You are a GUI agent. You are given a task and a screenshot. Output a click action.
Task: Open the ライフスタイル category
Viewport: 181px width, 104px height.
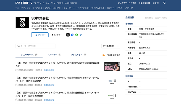98,8
